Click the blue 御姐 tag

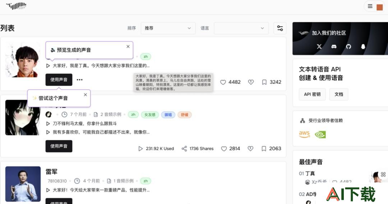click(168, 115)
